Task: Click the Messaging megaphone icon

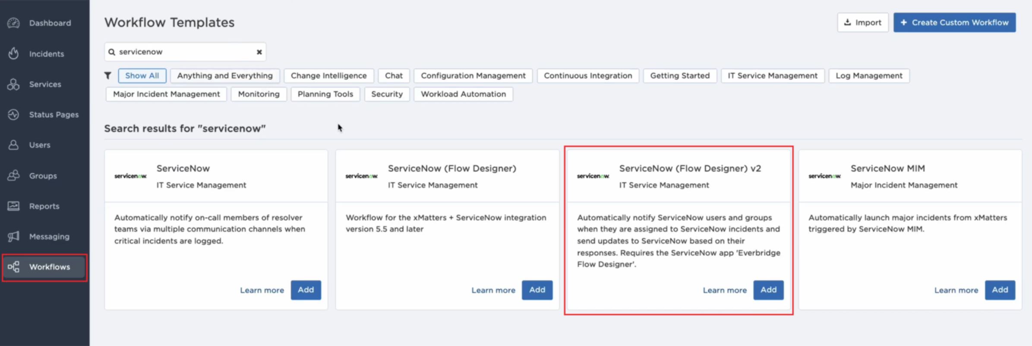Action: pos(13,236)
